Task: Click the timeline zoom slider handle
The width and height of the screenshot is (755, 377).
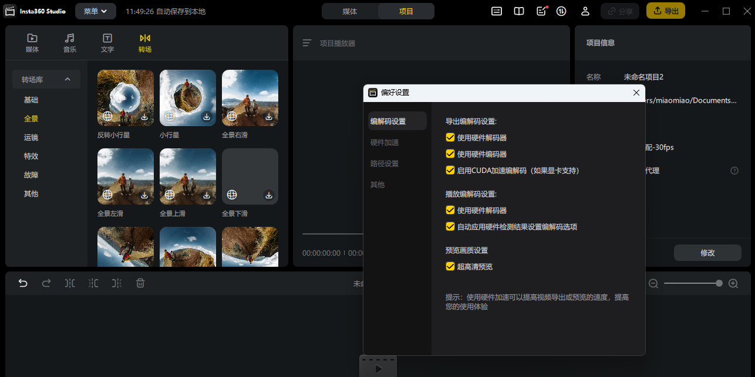Action: click(x=719, y=283)
